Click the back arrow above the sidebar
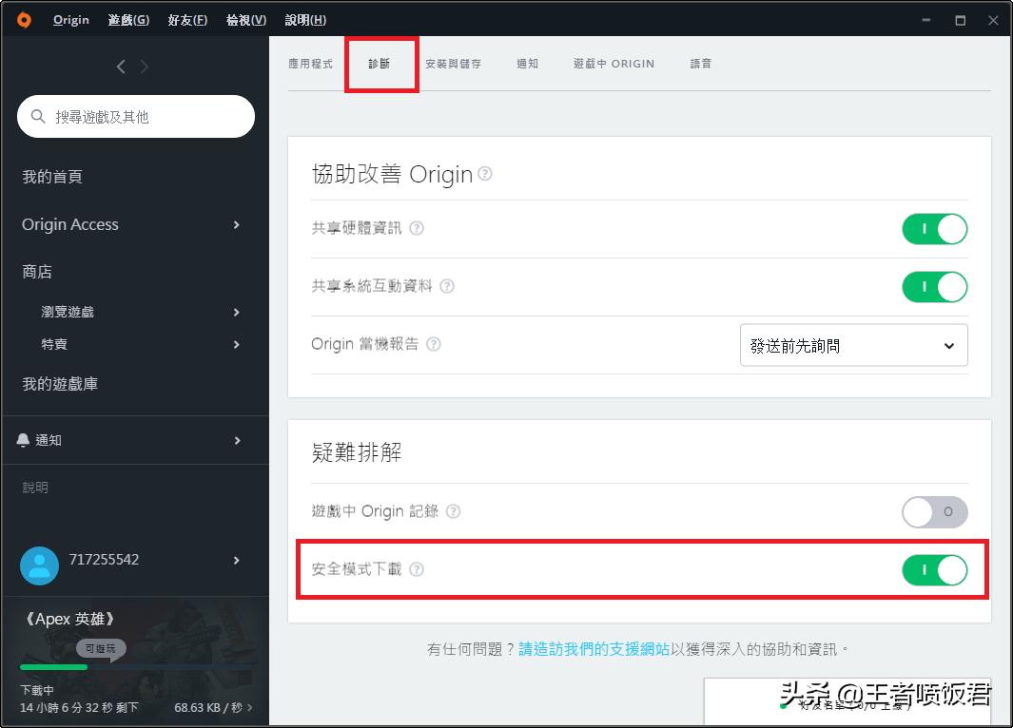 coord(121,67)
